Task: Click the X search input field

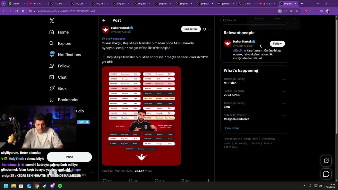Action: pyautogui.click(x=254, y=20)
